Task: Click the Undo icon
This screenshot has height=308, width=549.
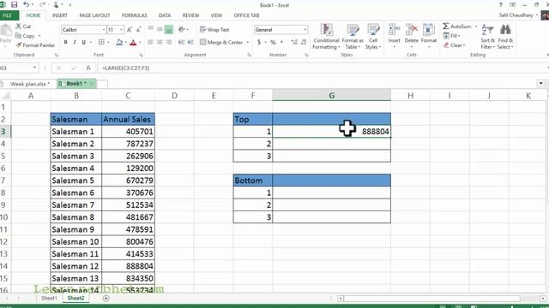Action: tap(27, 4)
